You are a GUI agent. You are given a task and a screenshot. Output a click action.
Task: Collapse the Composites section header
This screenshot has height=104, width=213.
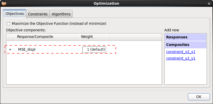coord(186,45)
